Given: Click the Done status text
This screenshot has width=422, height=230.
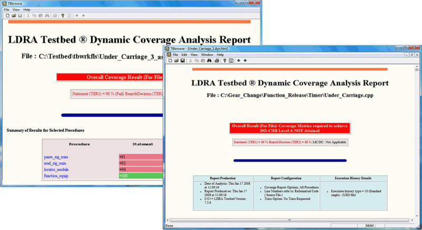Looking at the screenshot, I should pos(169,226).
